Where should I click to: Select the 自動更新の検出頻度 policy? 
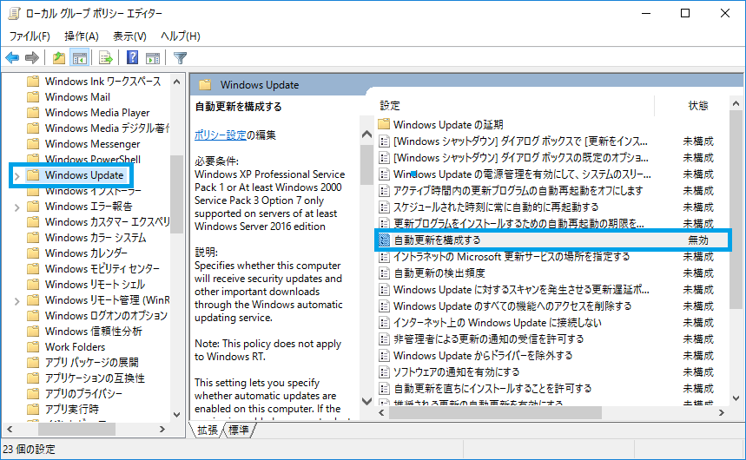pos(432,273)
